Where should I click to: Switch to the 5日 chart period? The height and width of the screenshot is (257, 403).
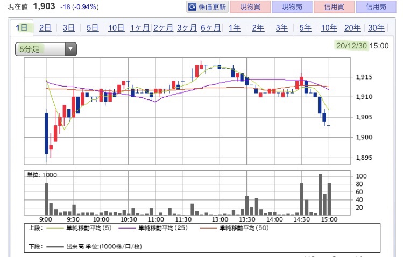(92, 28)
